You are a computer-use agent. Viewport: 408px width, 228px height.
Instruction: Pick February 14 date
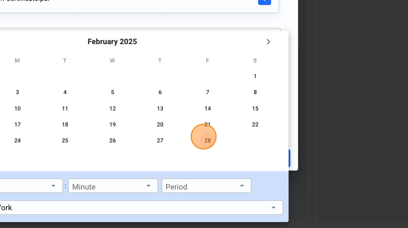207,109
